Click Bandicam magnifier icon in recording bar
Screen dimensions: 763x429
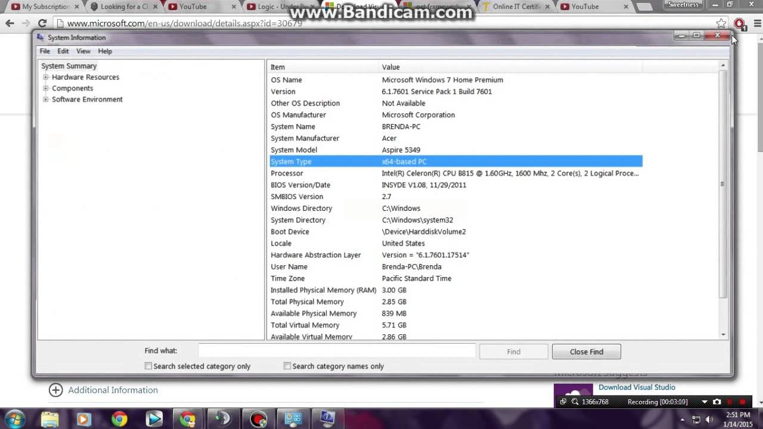[575, 402]
